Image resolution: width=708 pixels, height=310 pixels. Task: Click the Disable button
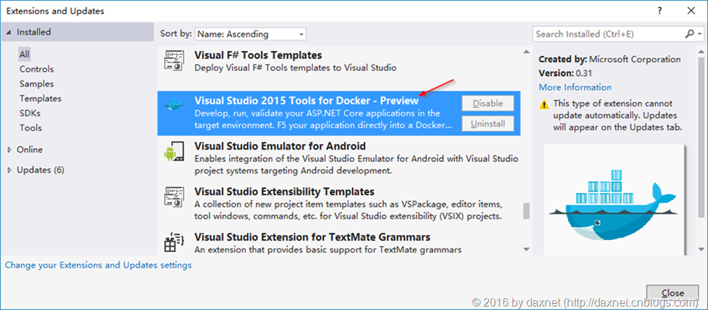[x=488, y=104]
